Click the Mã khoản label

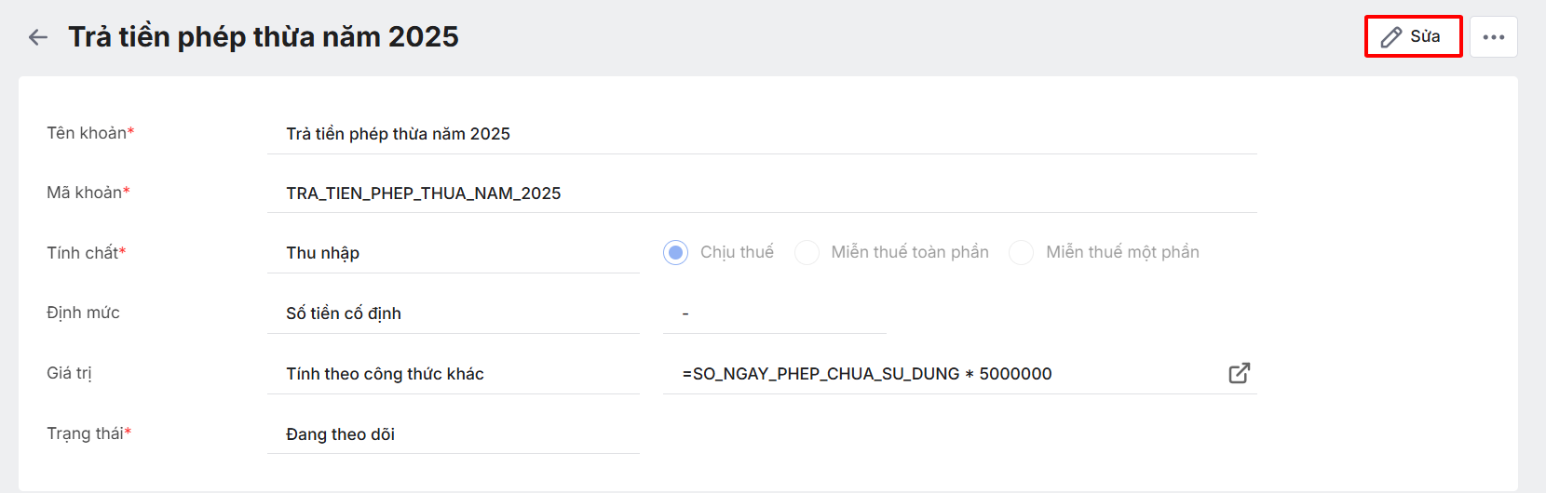pos(85,193)
